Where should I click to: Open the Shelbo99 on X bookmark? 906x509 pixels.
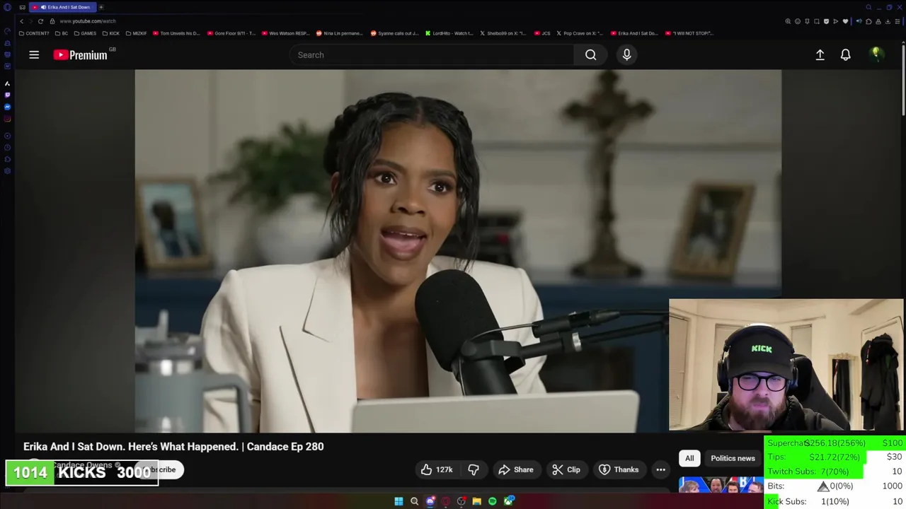(504, 33)
